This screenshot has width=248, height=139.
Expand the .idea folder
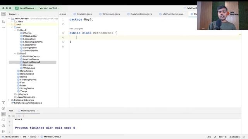click(x=12, y=22)
